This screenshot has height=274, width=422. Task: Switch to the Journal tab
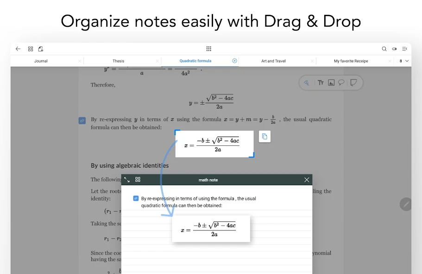(41, 61)
